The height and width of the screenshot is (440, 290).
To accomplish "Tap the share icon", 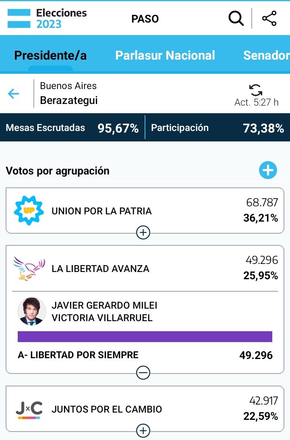I will pos(269,19).
